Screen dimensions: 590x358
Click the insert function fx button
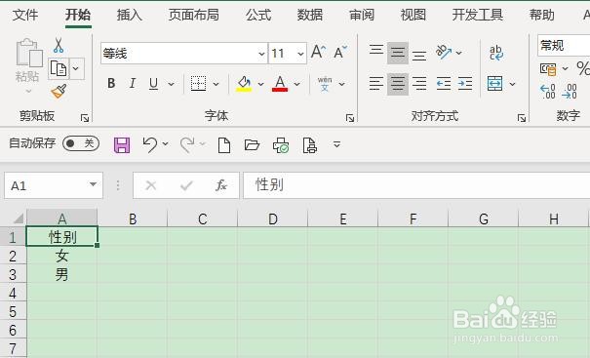point(220,184)
